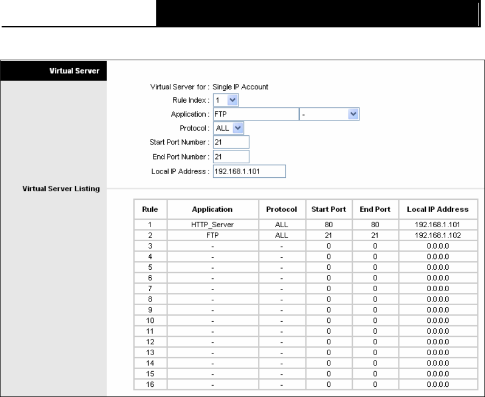Click the 192.168.1.101 cell in the listing
Image resolution: width=485 pixels, height=397 pixels.
[x=438, y=225]
